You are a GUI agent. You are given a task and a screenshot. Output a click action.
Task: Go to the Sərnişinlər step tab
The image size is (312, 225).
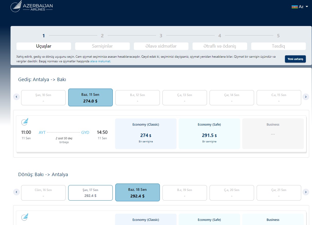click(102, 46)
